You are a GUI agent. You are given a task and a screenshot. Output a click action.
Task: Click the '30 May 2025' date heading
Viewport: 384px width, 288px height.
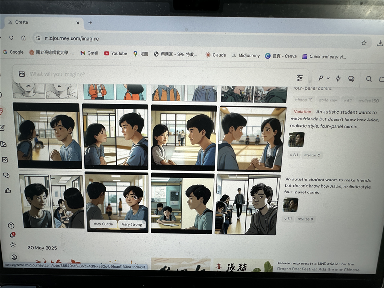click(x=42, y=248)
